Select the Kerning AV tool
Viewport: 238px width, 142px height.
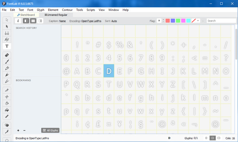click(x=7, y=40)
